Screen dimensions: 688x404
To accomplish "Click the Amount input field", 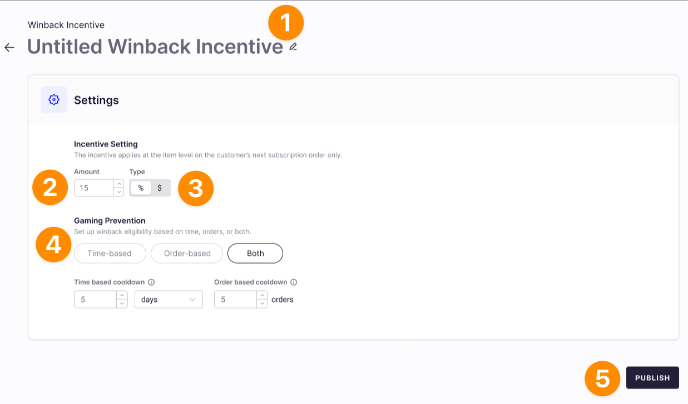I will coord(93,188).
